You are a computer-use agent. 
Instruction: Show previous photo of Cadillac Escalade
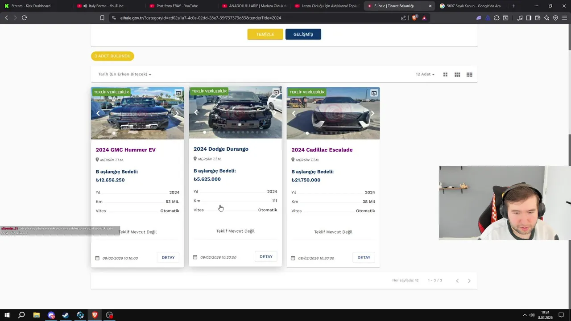click(x=294, y=113)
